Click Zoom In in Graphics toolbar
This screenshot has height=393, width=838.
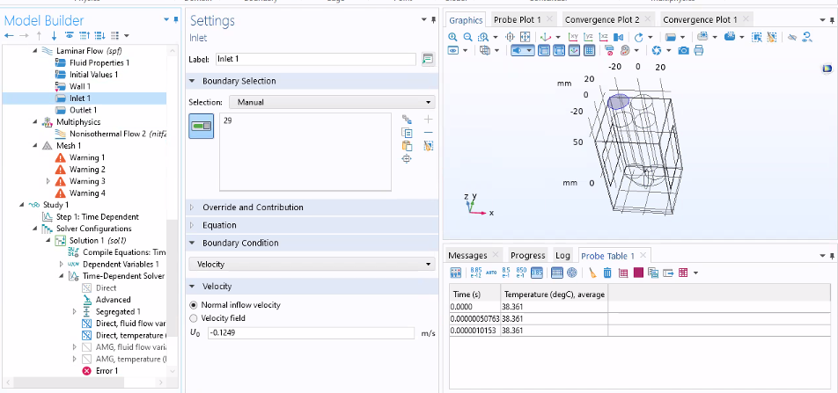point(453,36)
